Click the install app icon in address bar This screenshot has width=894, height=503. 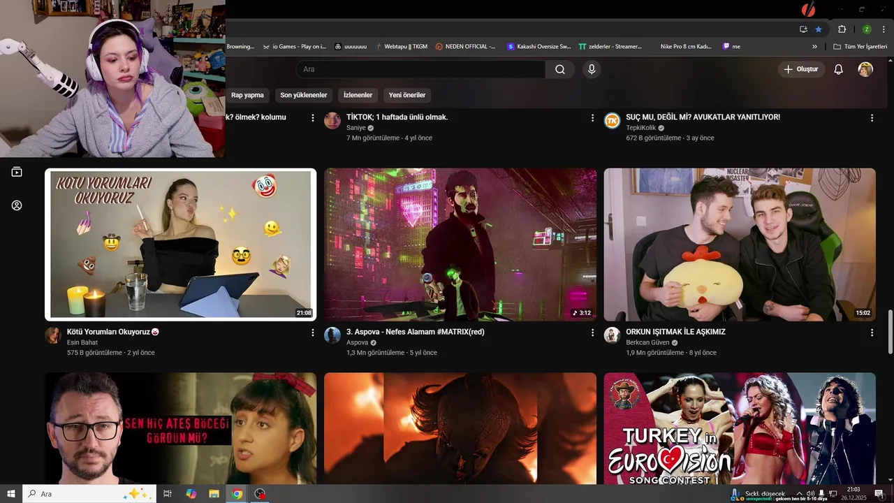tap(803, 29)
